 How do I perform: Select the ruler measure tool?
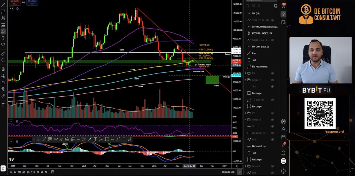3,53
